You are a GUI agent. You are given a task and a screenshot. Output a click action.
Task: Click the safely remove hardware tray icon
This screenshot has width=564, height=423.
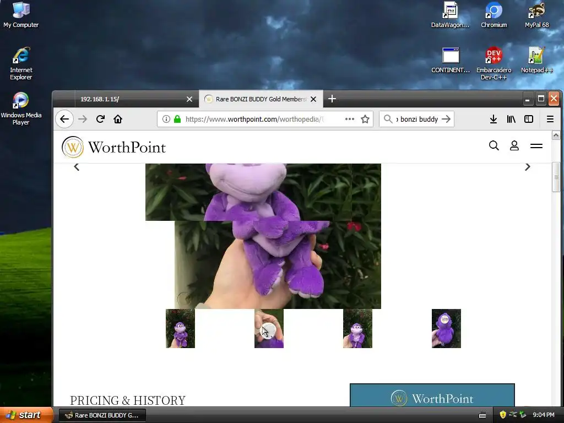[x=523, y=415]
